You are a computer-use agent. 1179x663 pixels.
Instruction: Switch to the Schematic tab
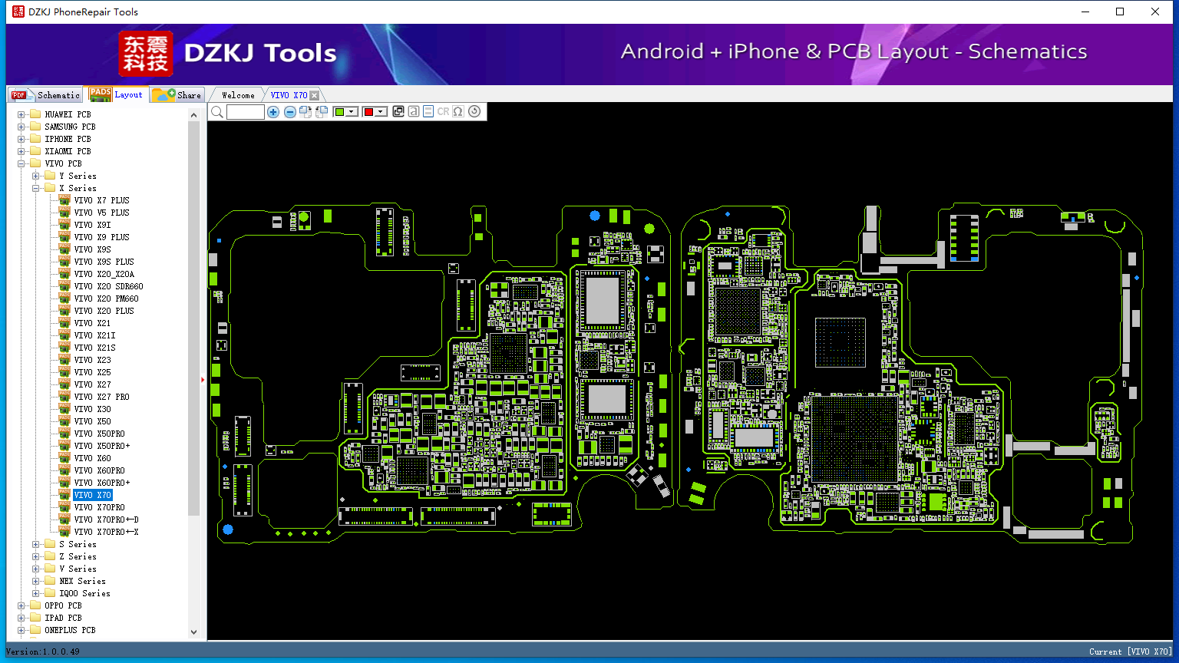point(45,94)
